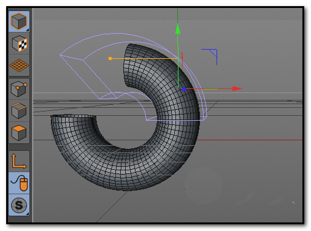Activate the orange Workplane grid icon
This screenshot has width=311, height=231.
tap(19, 66)
